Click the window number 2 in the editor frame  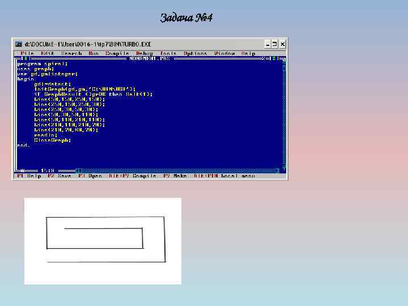pyautogui.click(x=264, y=58)
